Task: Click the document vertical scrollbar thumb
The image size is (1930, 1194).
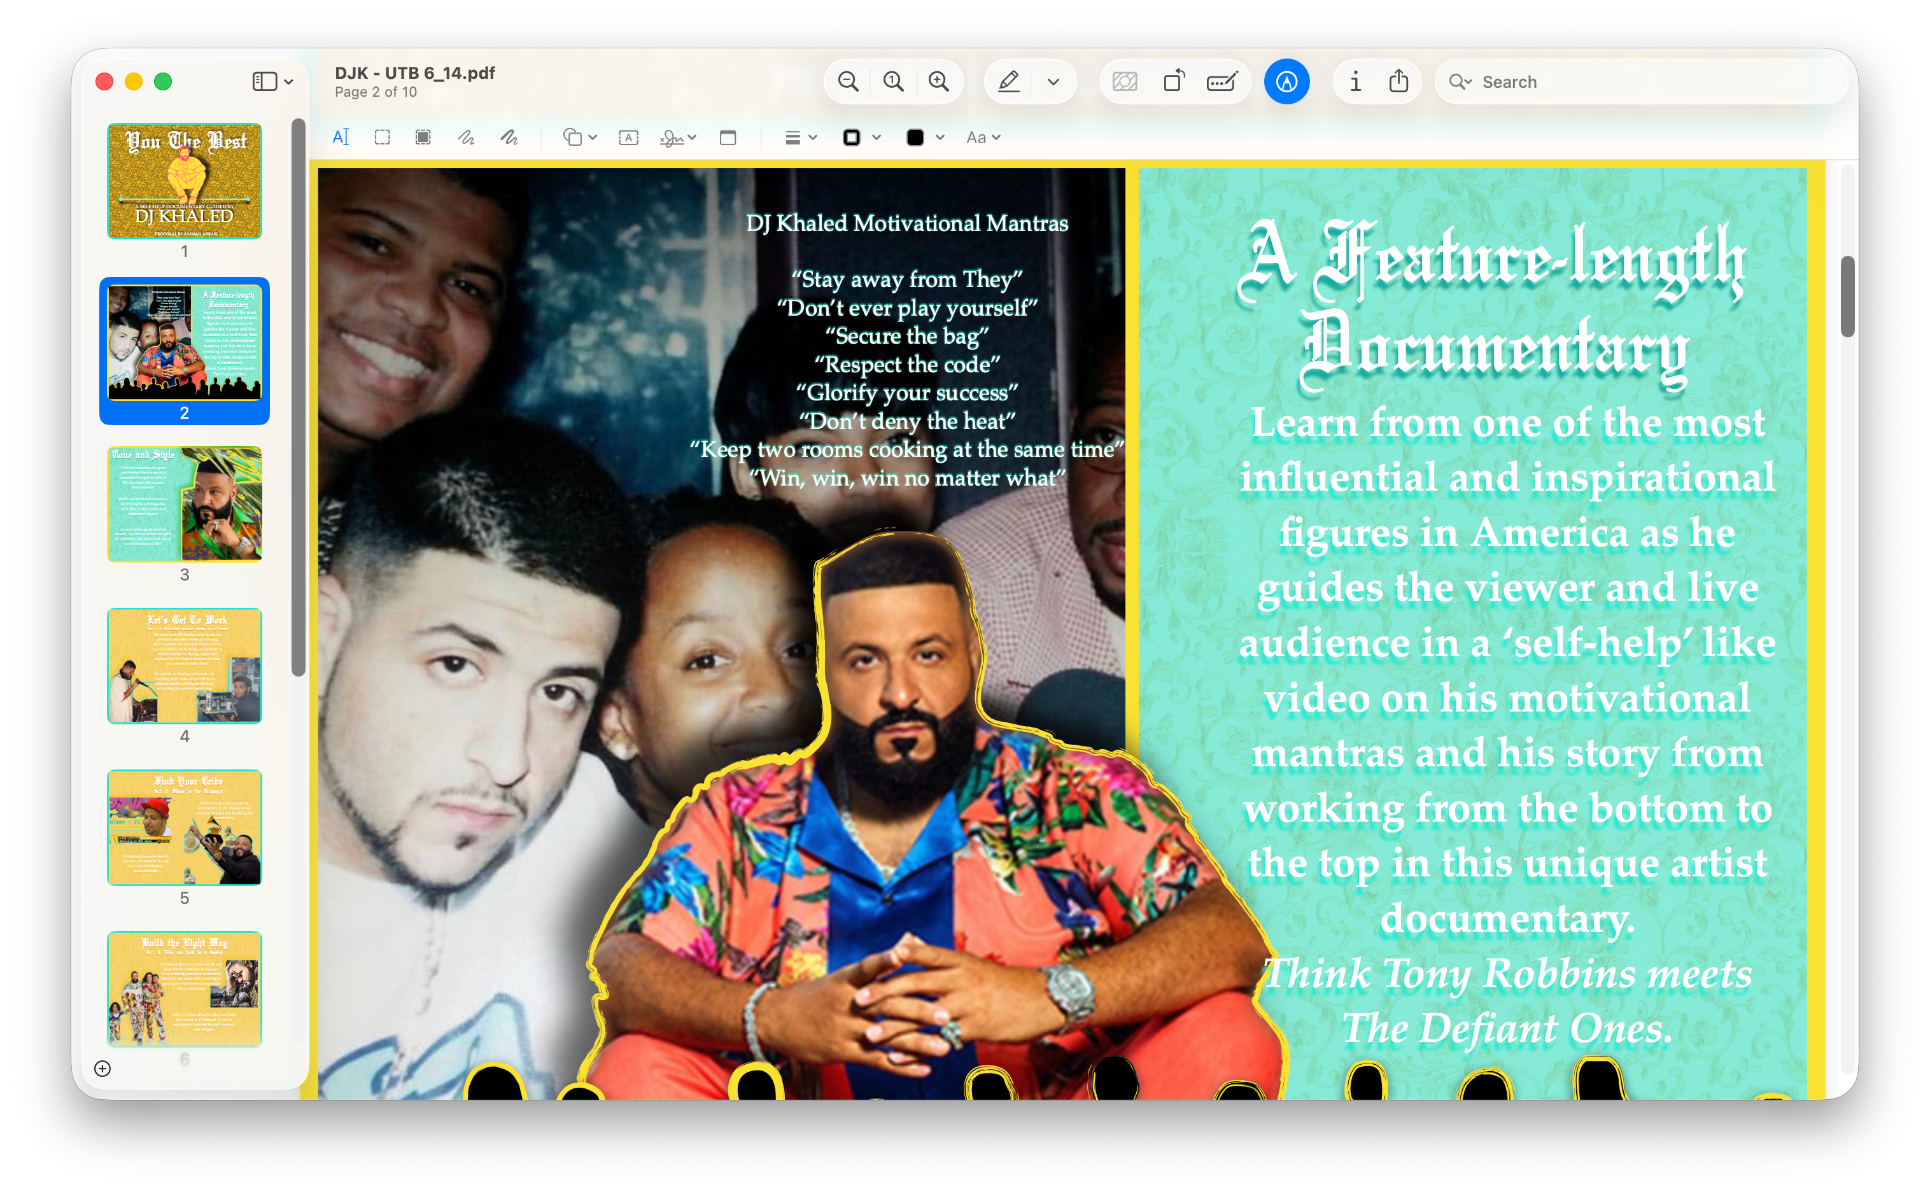Action: [1847, 296]
